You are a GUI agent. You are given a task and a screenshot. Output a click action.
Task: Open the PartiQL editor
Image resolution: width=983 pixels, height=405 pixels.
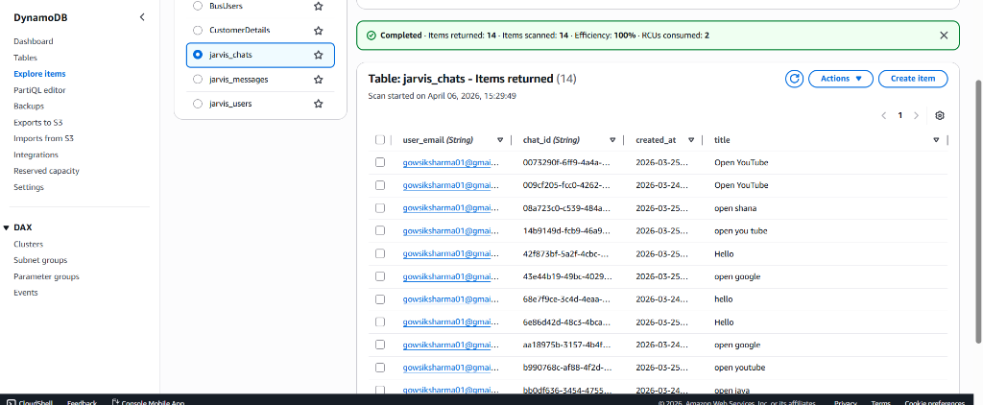(x=39, y=90)
